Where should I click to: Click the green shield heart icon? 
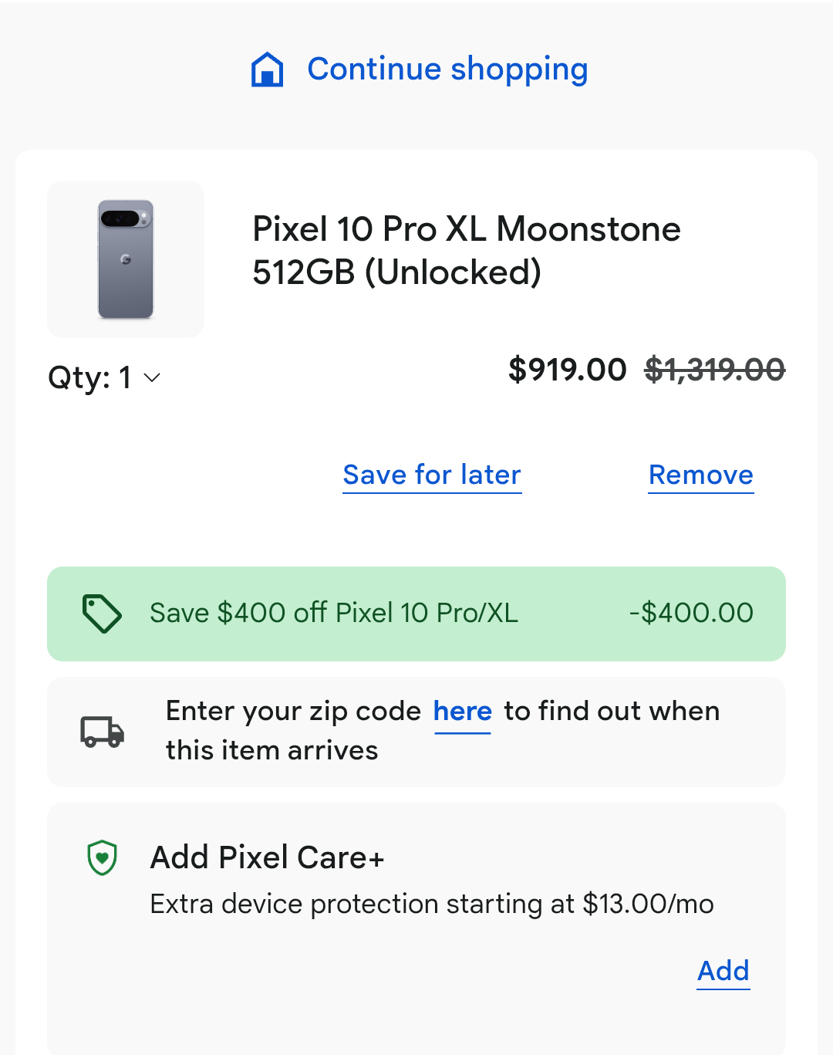click(x=102, y=858)
